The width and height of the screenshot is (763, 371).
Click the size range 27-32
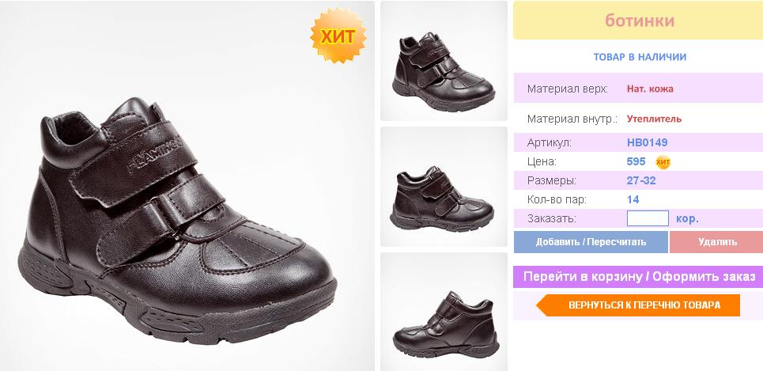point(641,180)
